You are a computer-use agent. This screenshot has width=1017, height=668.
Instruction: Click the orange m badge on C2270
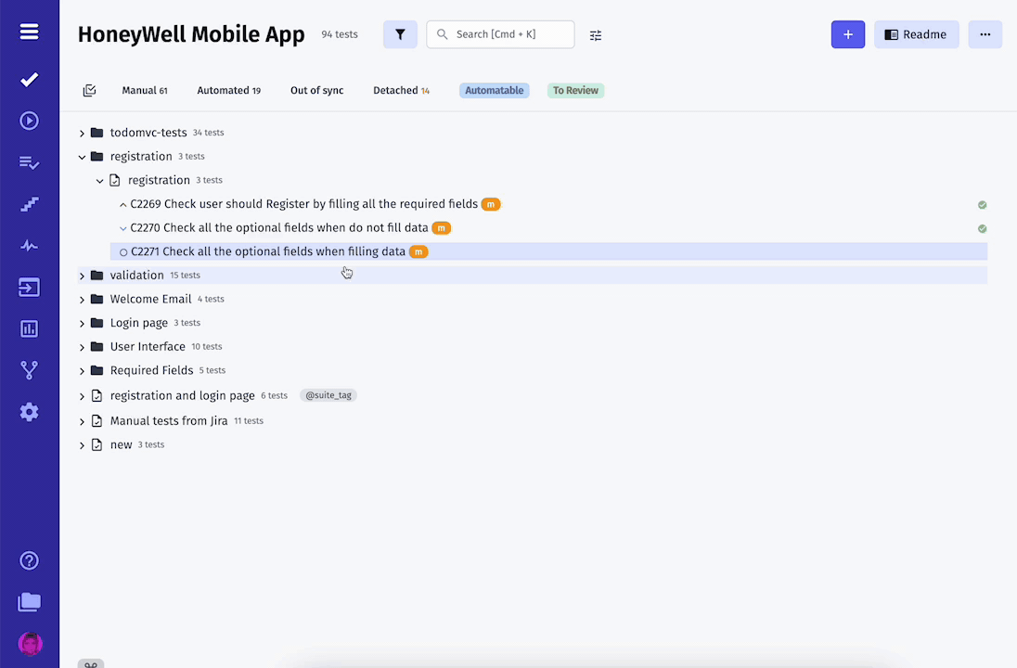pyautogui.click(x=441, y=227)
